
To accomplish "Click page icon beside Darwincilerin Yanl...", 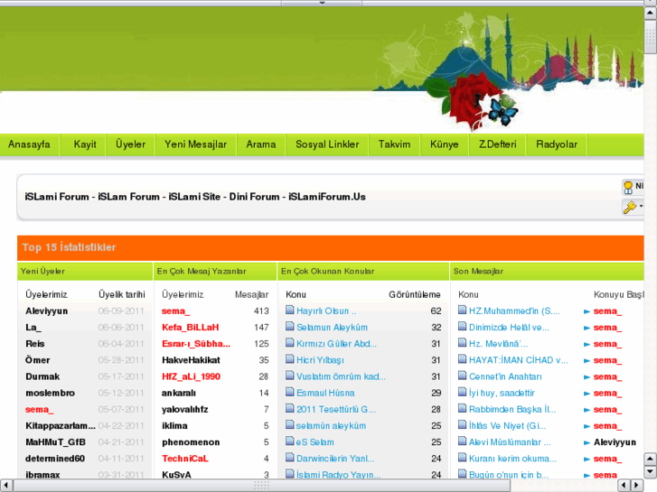I will point(289,458).
